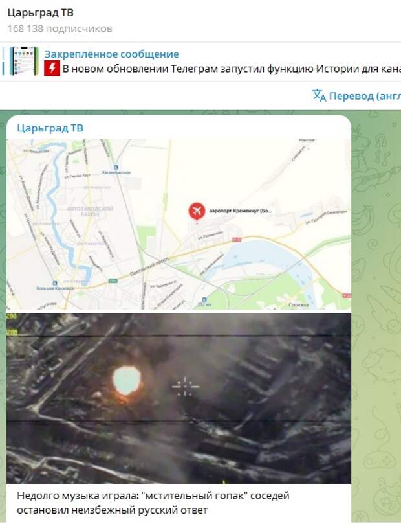Click the 252 км station icon

click(x=204, y=299)
